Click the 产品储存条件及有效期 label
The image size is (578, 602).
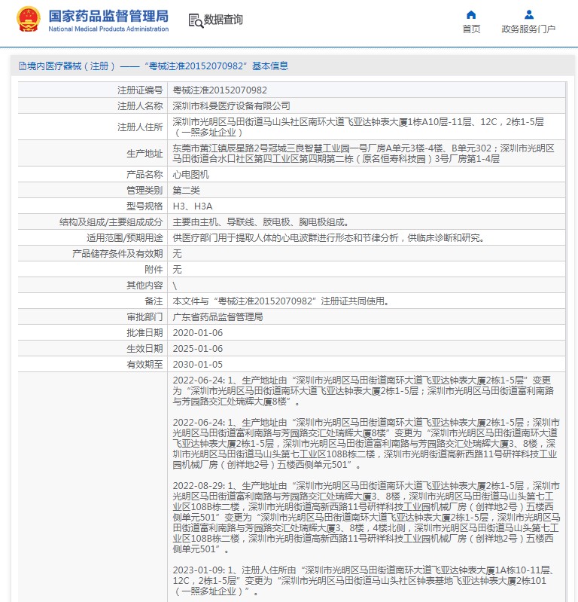coord(117,254)
